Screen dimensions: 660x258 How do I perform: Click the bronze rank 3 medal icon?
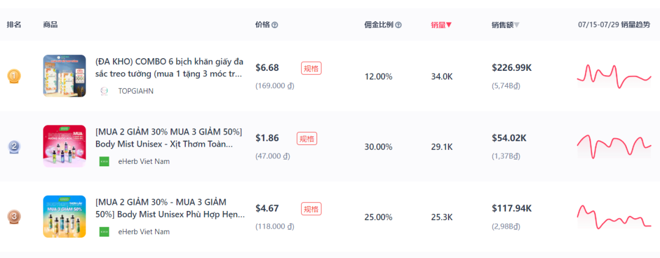[x=14, y=217]
